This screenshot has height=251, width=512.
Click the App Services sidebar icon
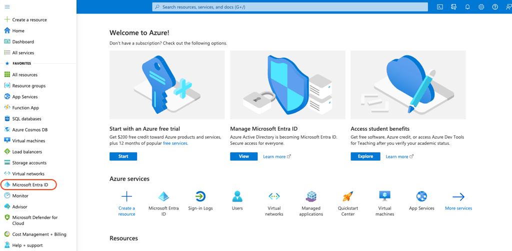pos(7,97)
